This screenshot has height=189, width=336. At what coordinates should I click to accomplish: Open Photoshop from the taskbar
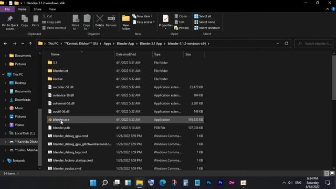(x=209, y=183)
